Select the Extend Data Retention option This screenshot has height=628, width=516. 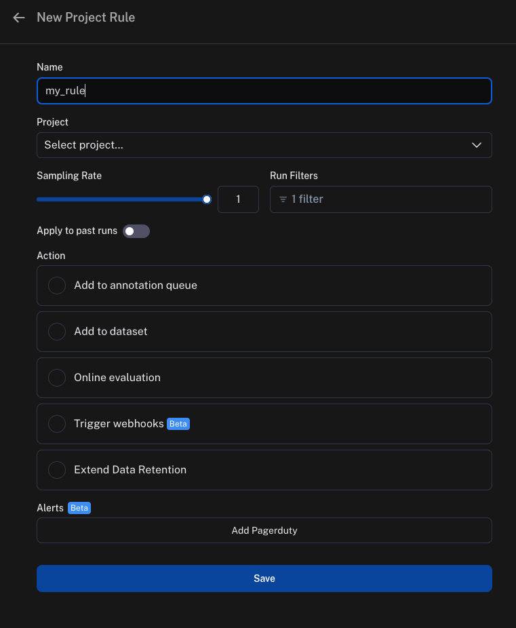pos(57,470)
